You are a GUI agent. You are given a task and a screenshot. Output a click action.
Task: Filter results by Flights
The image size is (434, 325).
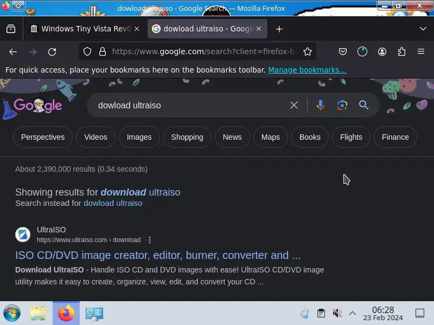(x=351, y=137)
